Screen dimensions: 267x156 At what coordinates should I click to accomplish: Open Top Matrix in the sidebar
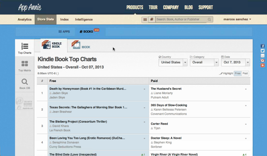25,66
